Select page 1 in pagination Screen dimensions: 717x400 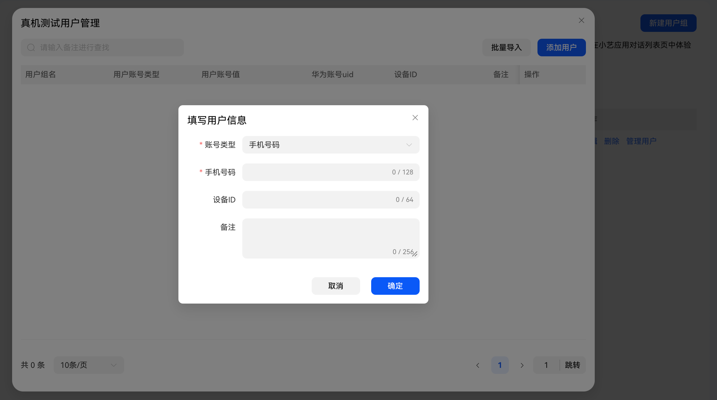tap(500, 365)
